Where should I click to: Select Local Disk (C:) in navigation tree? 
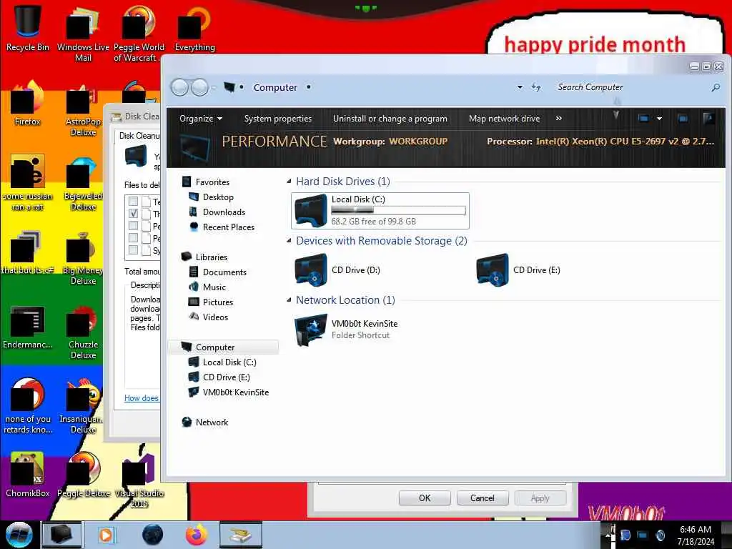tap(229, 362)
